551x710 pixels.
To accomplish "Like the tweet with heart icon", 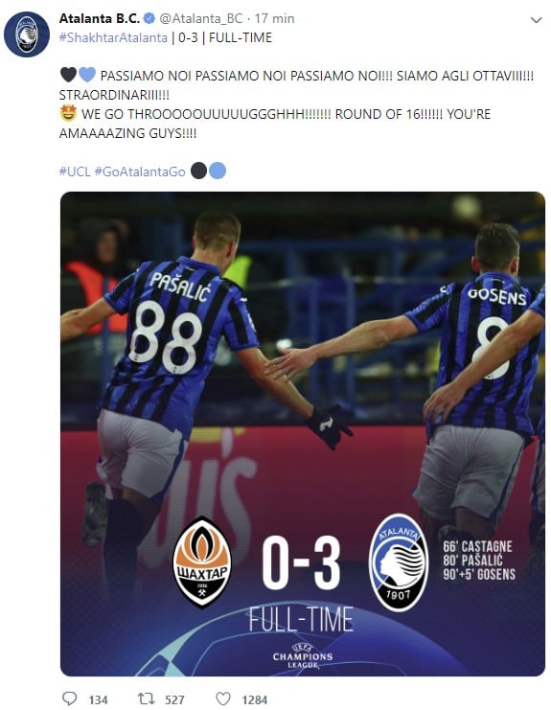I will pyautogui.click(x=222, y=699).
